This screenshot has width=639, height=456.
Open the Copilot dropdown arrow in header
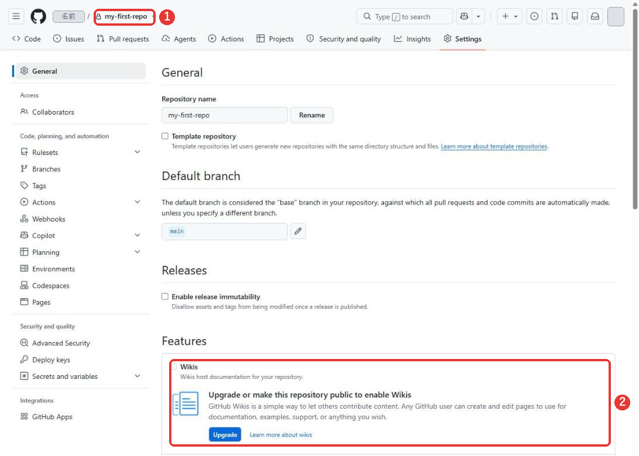[479, 16]
